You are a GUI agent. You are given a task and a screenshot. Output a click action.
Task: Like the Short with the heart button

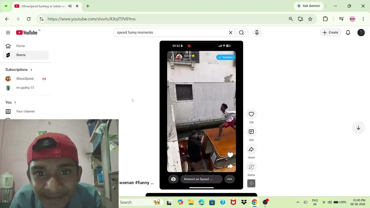(x=251, y=114)
